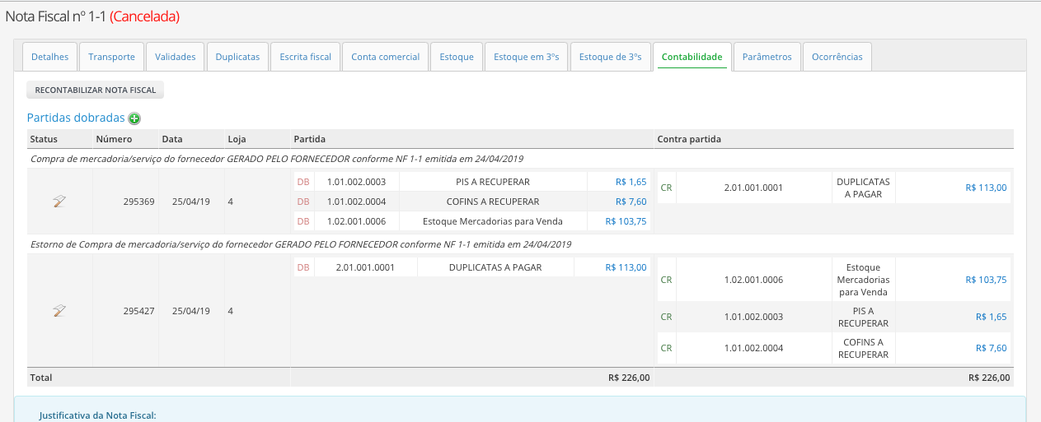Select the Contabilidade tab
The width and height of the screenshot is (1041, 422).
(x=692, y=57)
